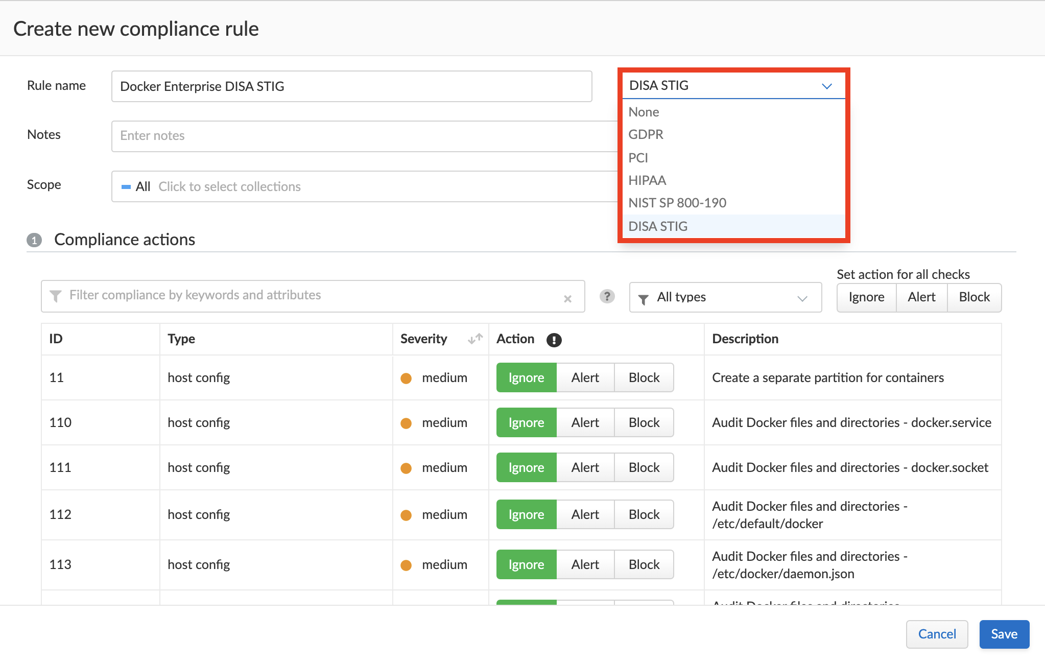Viewport: 1045px width, 663px height.
Task: Set rule 11 action to Alert
Action: pyautogui.click(x=585, y=378)
